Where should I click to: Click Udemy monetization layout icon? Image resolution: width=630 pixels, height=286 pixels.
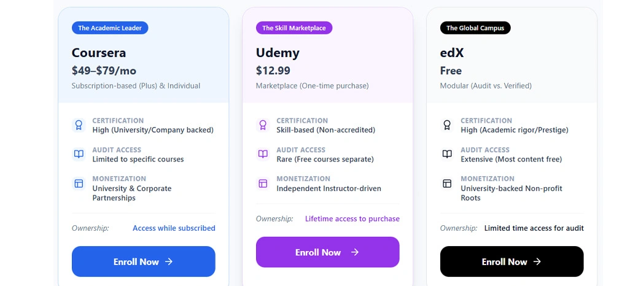[x=263, y=184]
